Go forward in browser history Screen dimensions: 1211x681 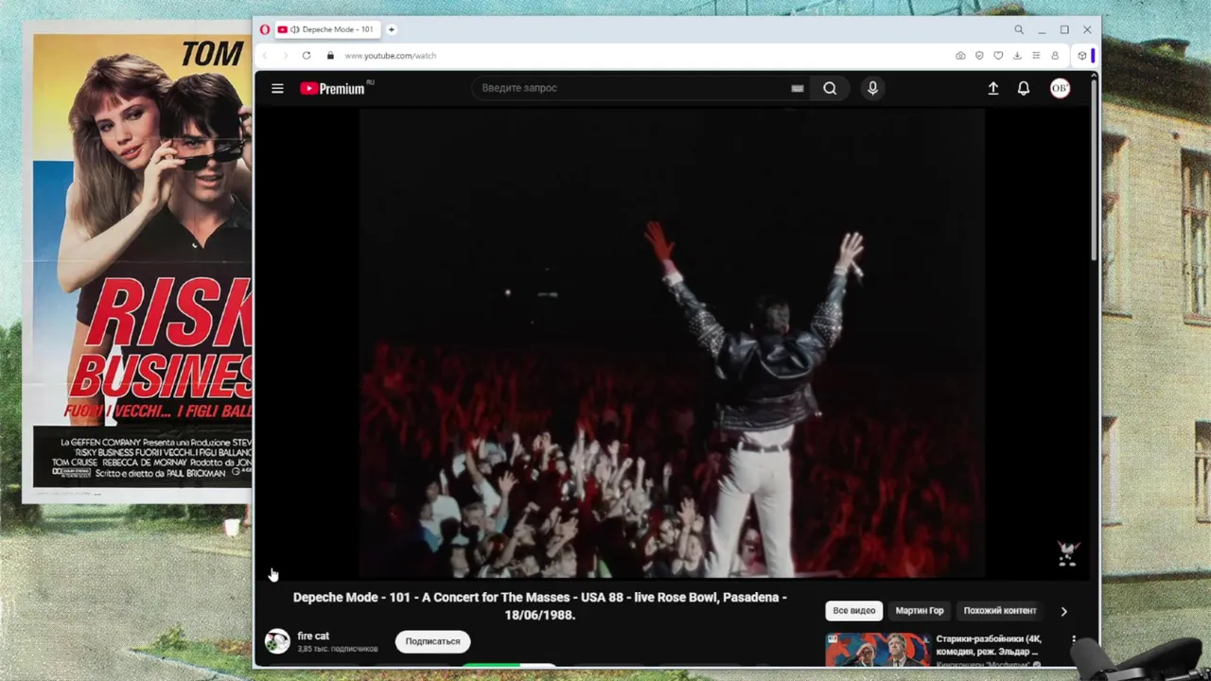click(x=285, y=56)
